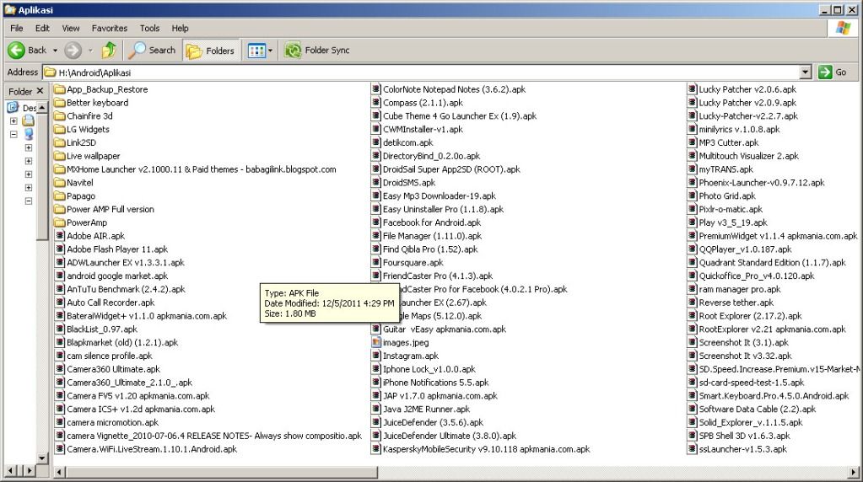The width and height of the screenshot is (863, 482).
Task: Click file name Camera360 Ultimate.apk
Action: (x=113, y=369)
